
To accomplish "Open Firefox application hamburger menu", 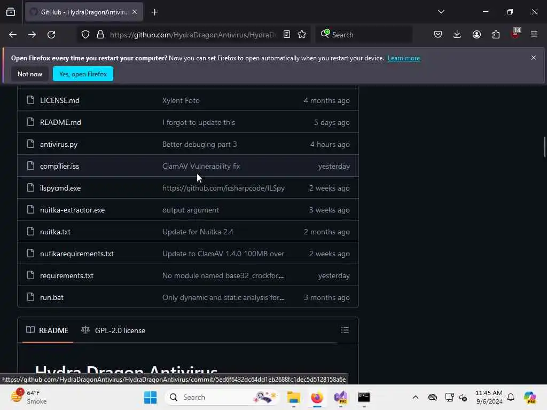I will [x=534, y=35].
